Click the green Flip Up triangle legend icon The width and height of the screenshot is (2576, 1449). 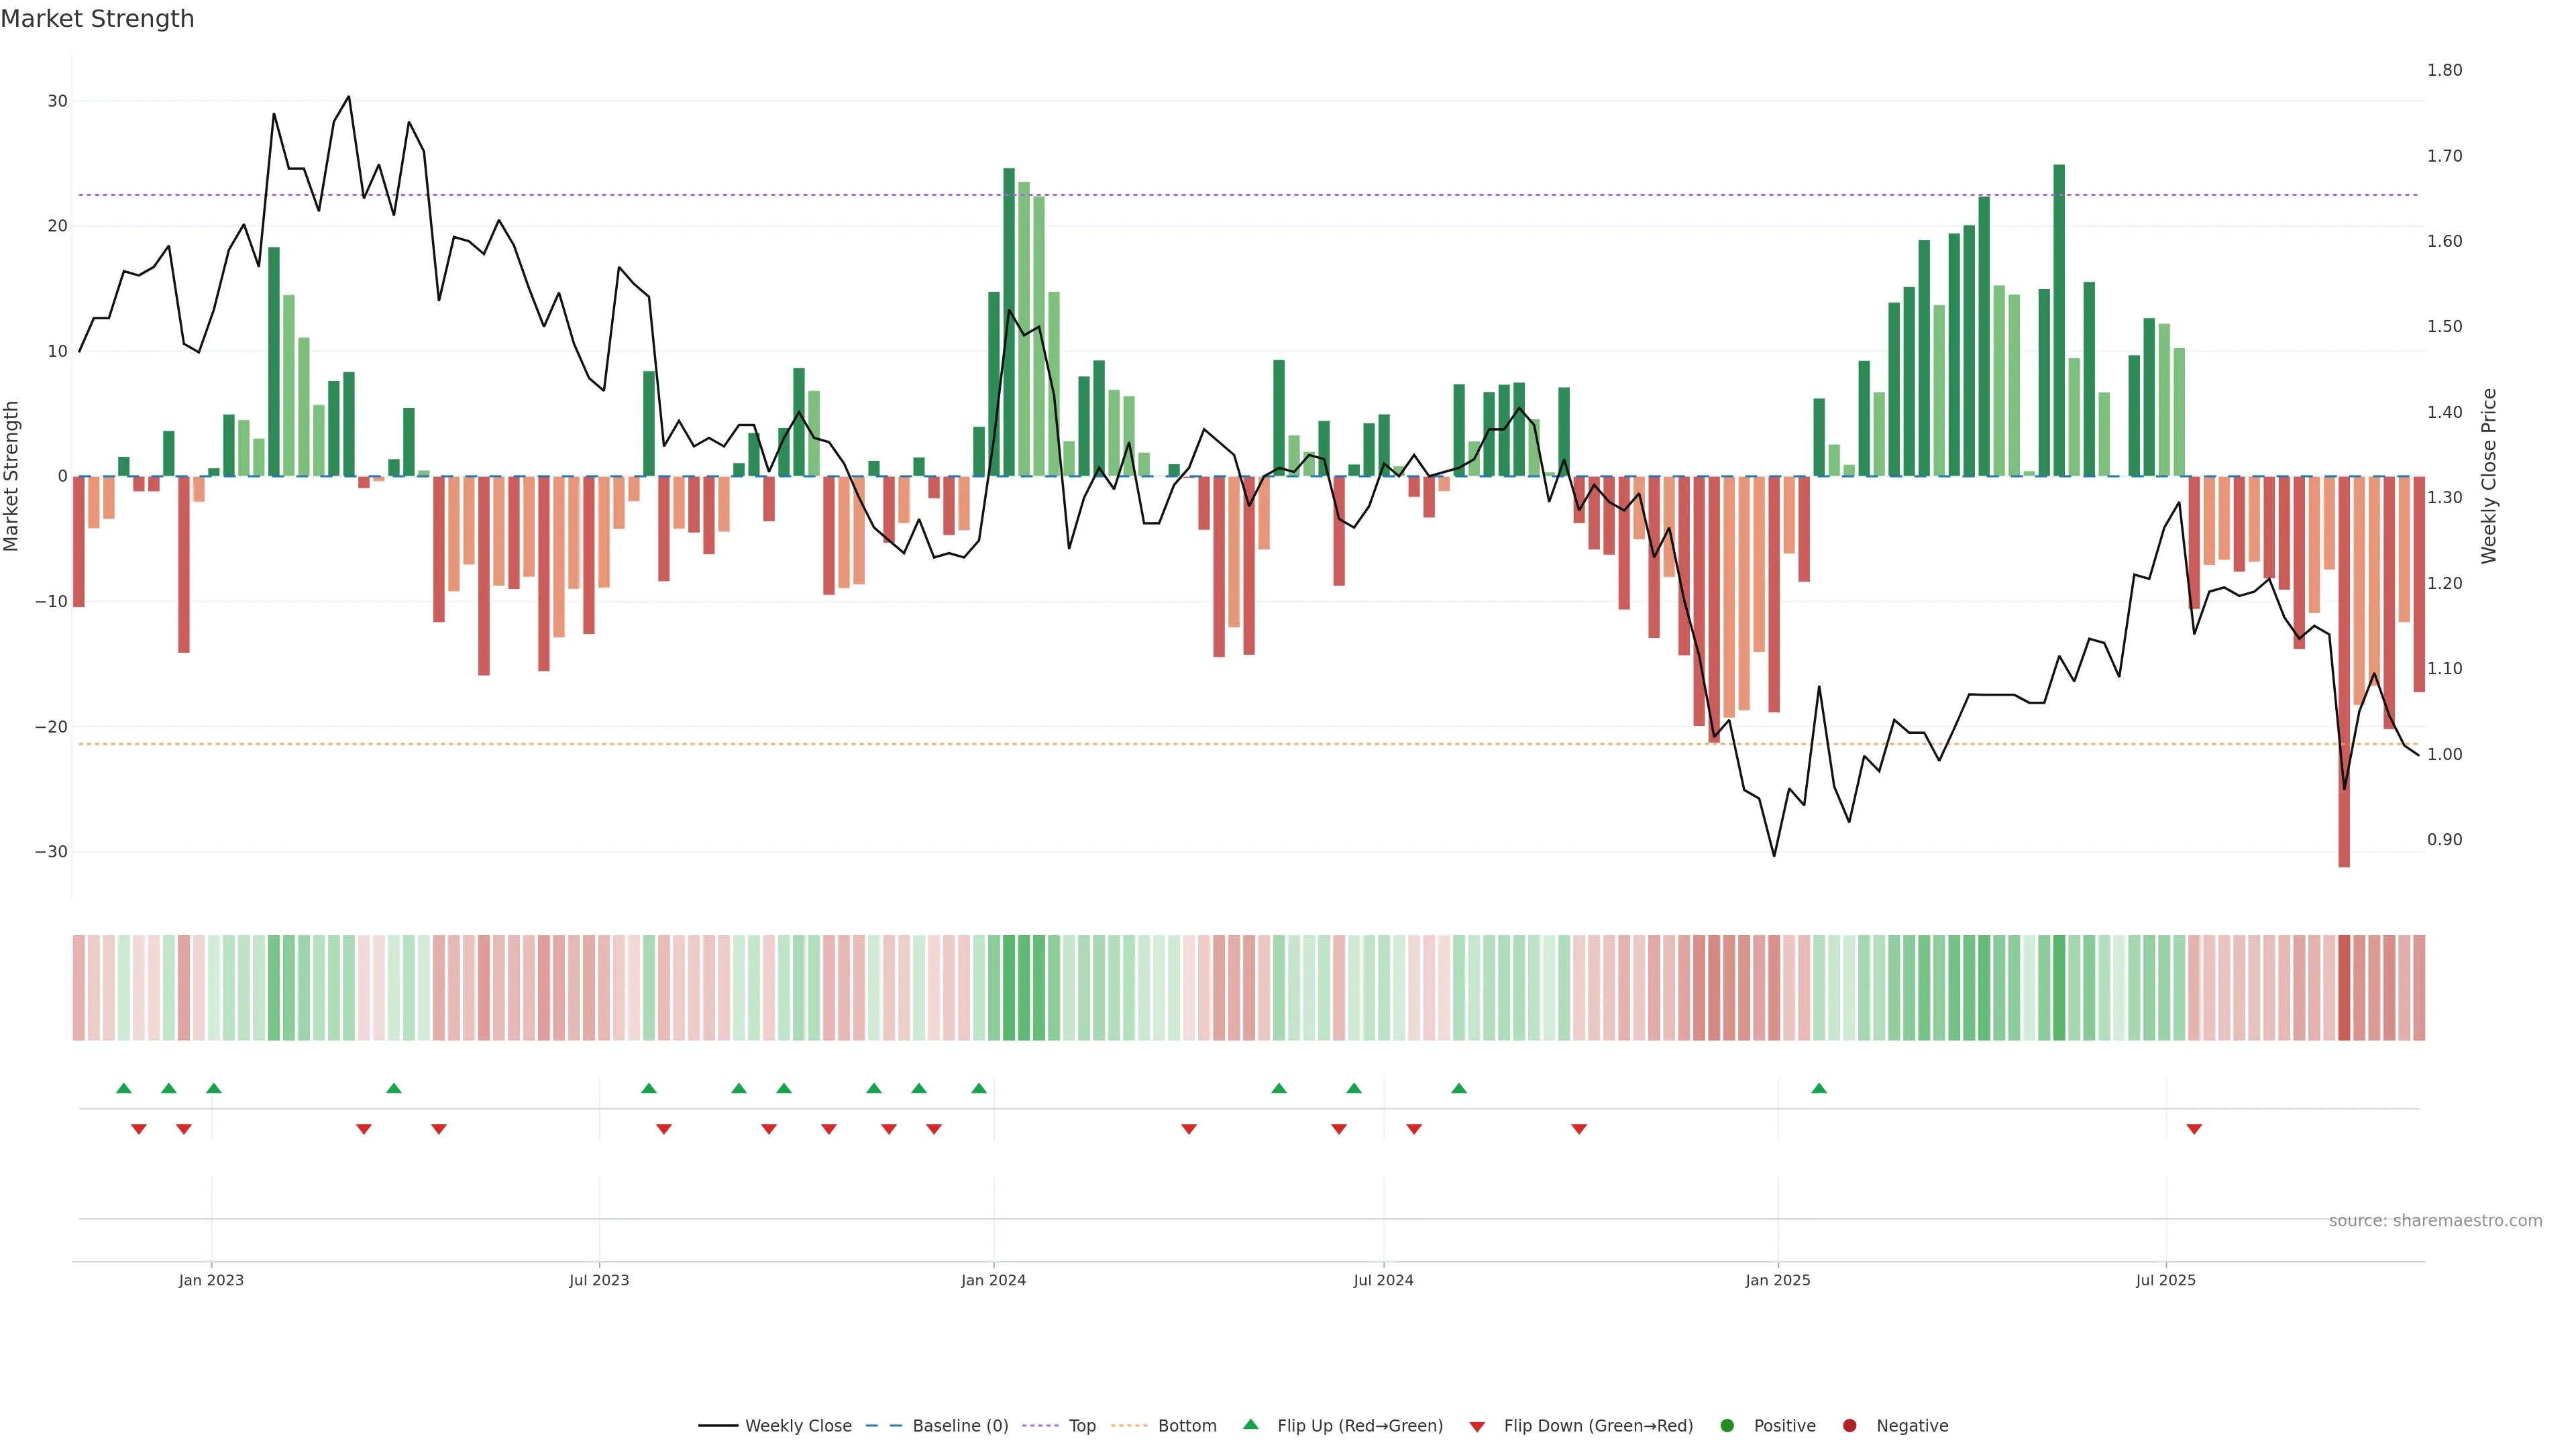1250,1424
